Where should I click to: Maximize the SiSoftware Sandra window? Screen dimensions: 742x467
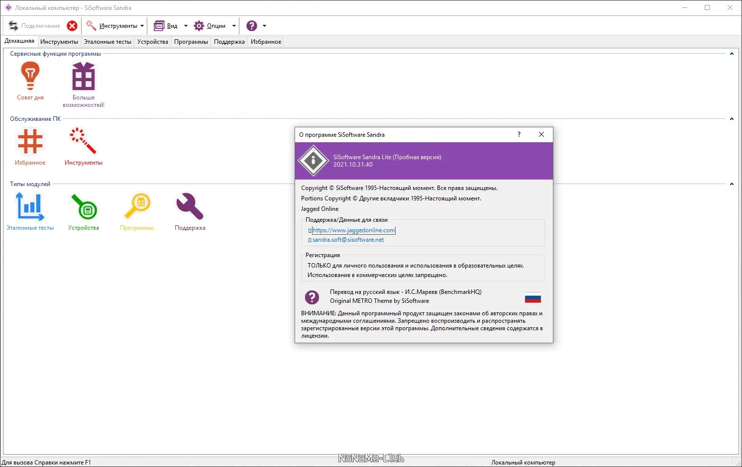pyautogui.click(x=707, y=7)
